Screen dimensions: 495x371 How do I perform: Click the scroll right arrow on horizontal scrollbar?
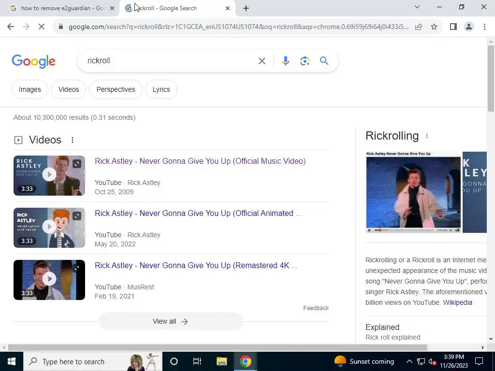pyautogui.click(x=483, y=348)
